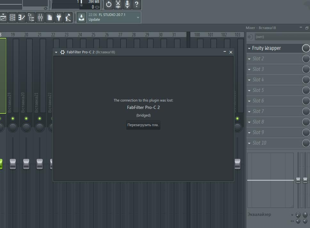Expand the Fruity Wrapper slot menu arrow
This screenshot has height=228, width=310.
(249, 48)
